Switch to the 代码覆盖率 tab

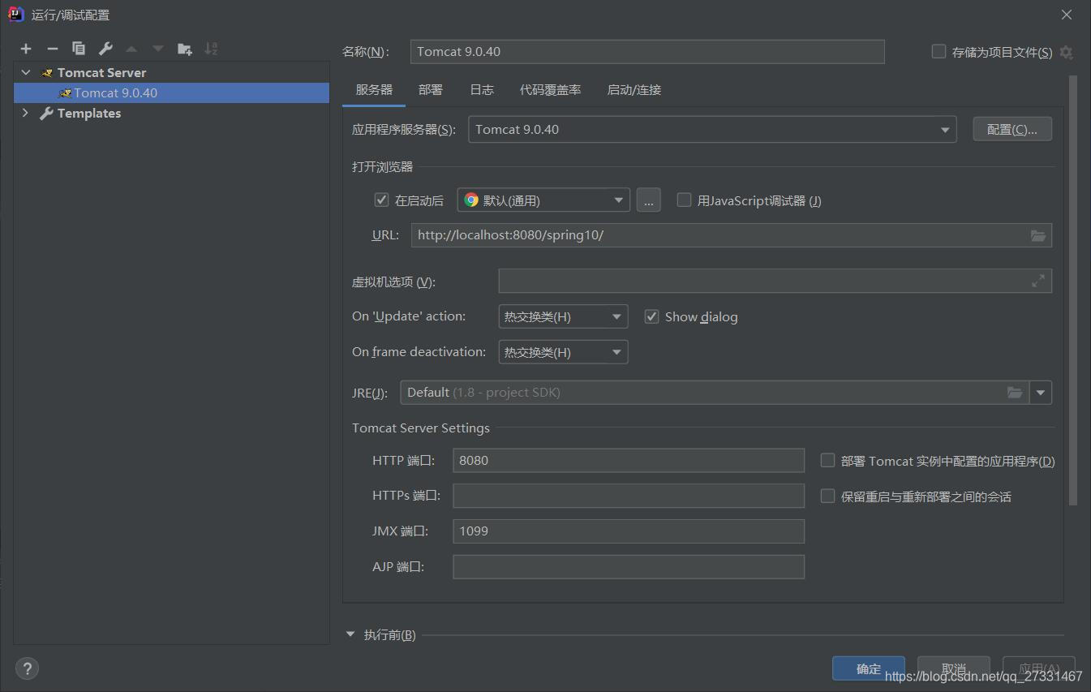pos(550,90)
